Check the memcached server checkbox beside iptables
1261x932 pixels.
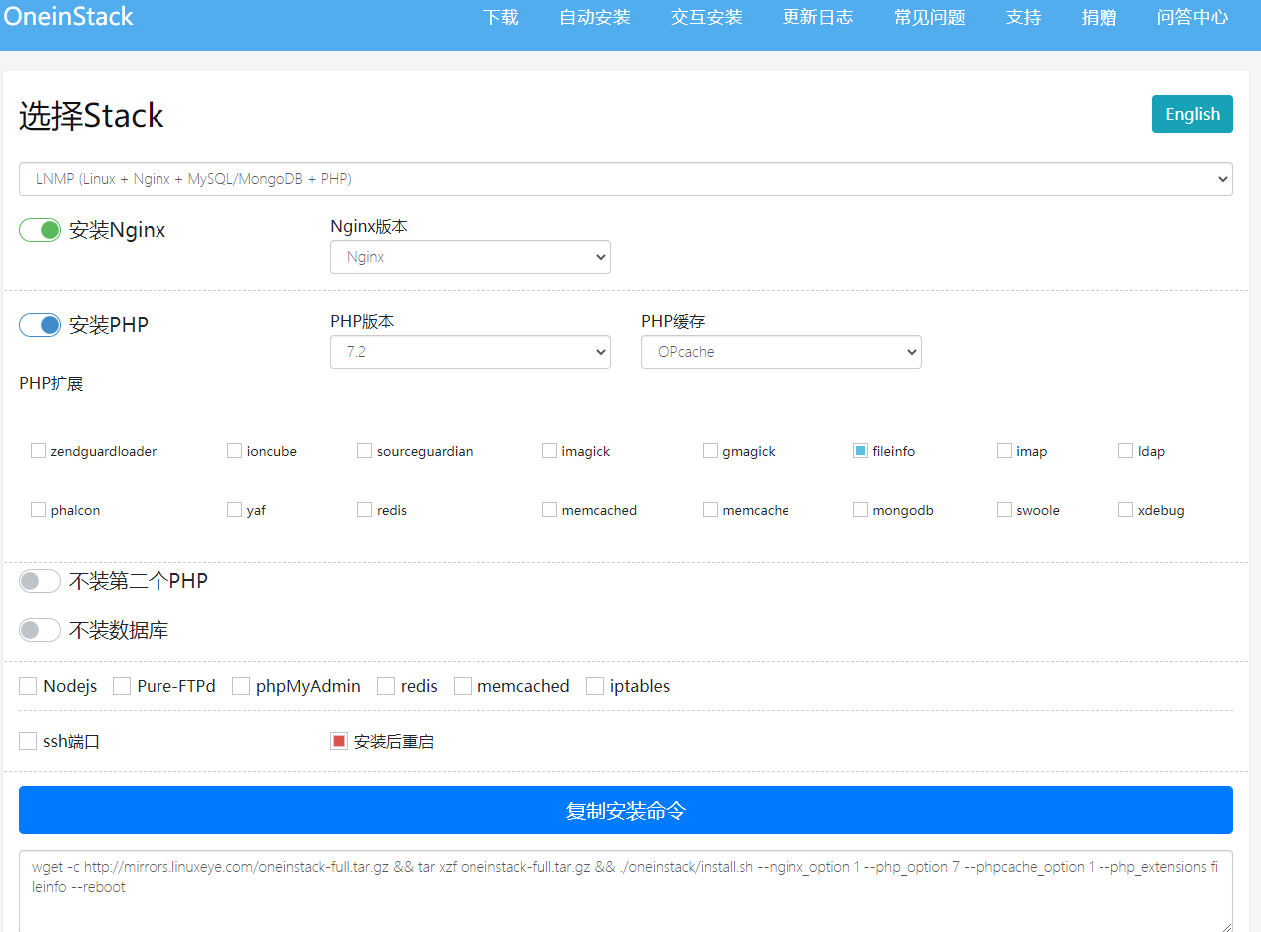(x=463, y=686)
